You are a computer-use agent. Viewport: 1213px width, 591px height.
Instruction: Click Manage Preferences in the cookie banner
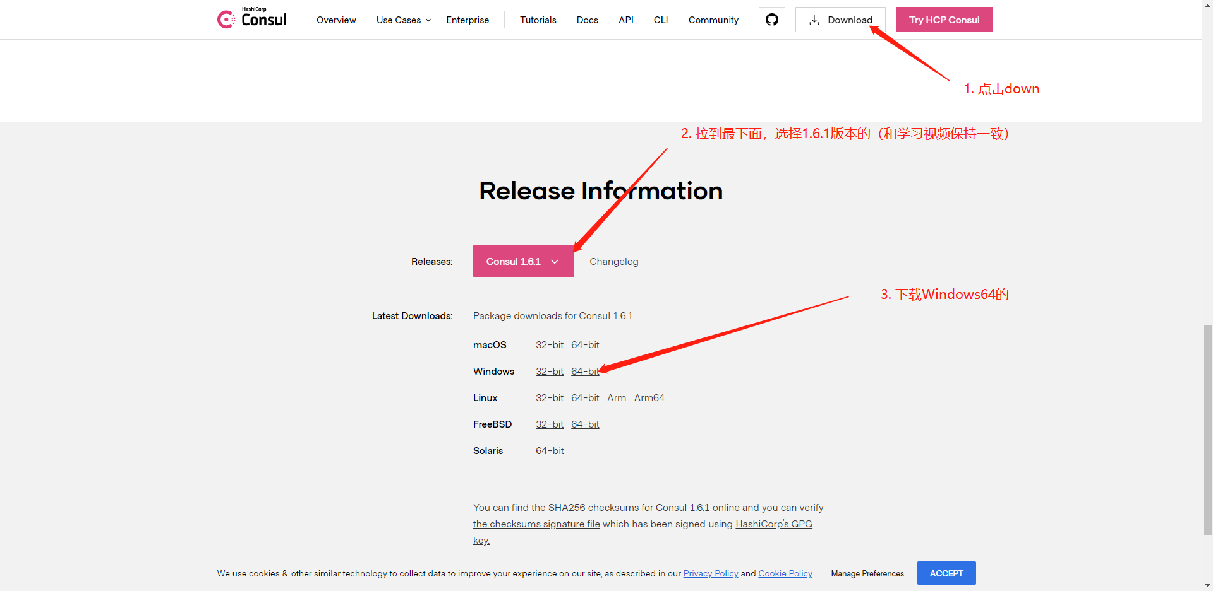pyautogui.click(x=867, y=573)
